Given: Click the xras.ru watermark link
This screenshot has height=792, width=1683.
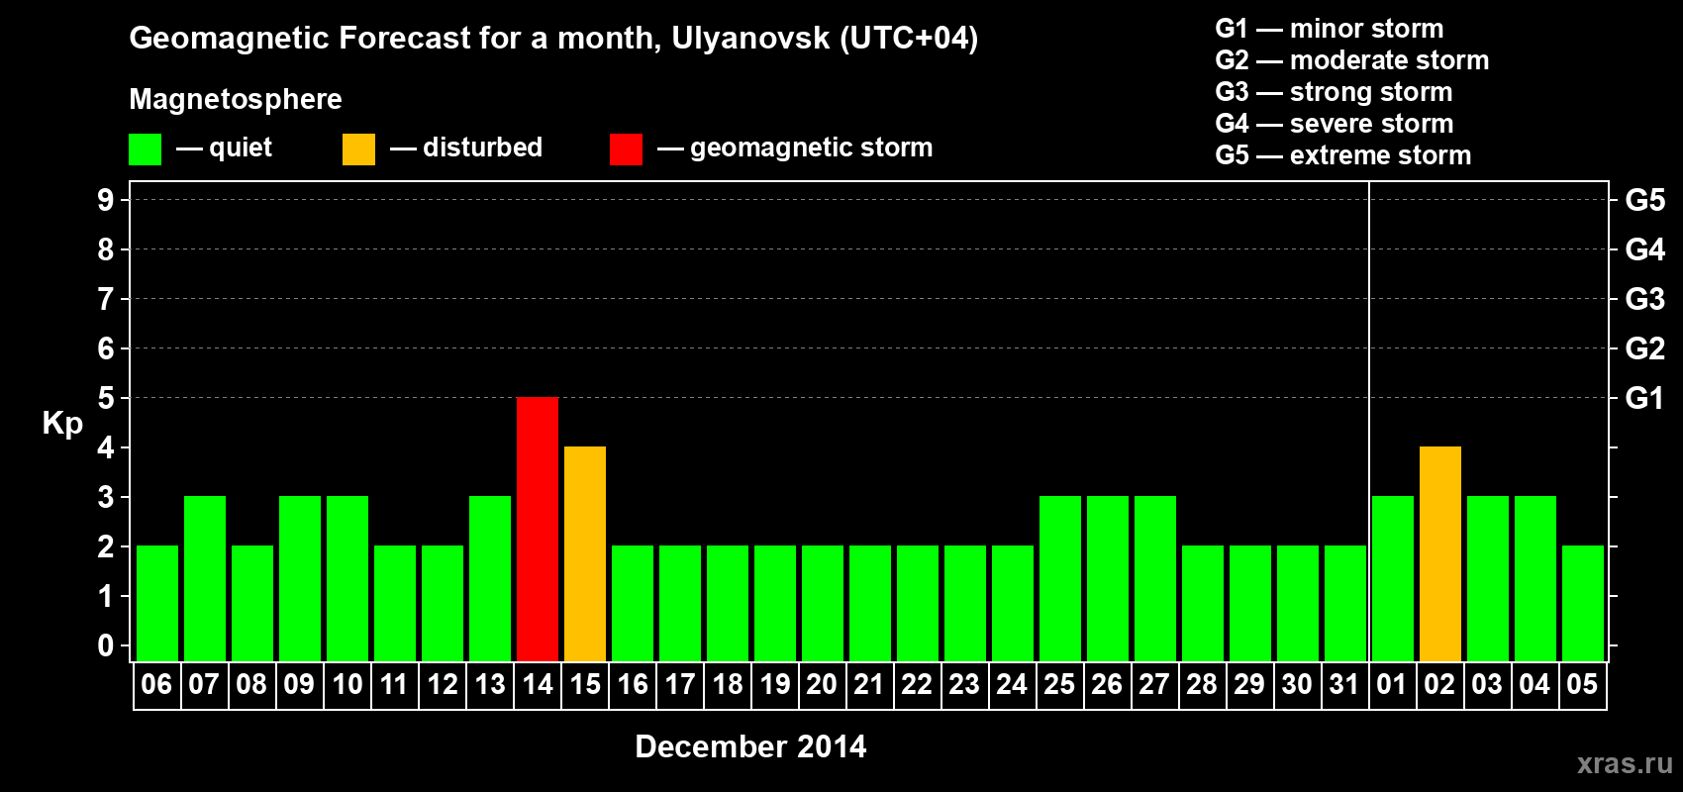Looking at the screenshot, I should (1625, 763).
